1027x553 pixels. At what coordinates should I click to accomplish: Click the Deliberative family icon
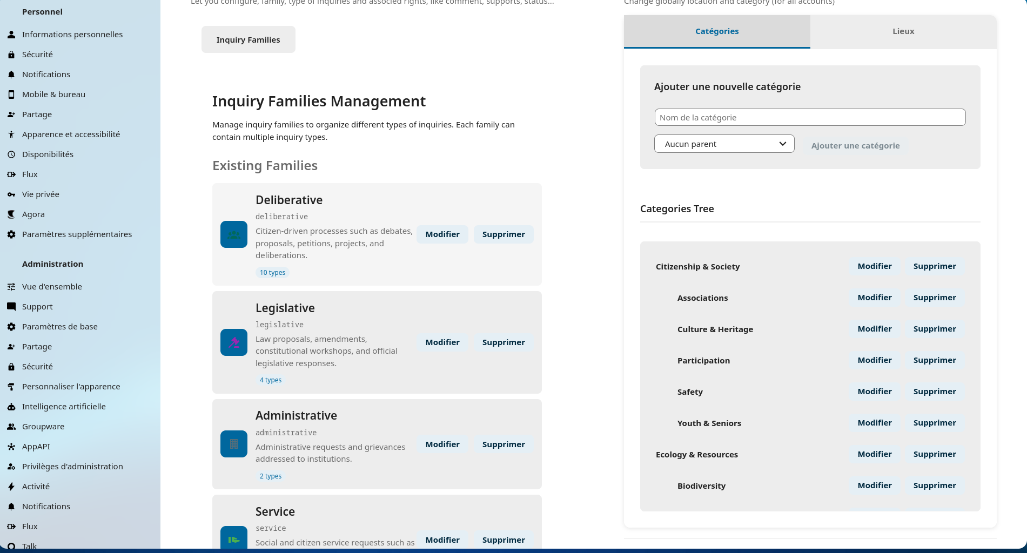point(234,234)
